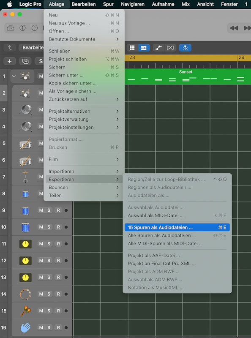Toggle the automation curve icon
251x338 pixels.
click(x=158, y=48)
